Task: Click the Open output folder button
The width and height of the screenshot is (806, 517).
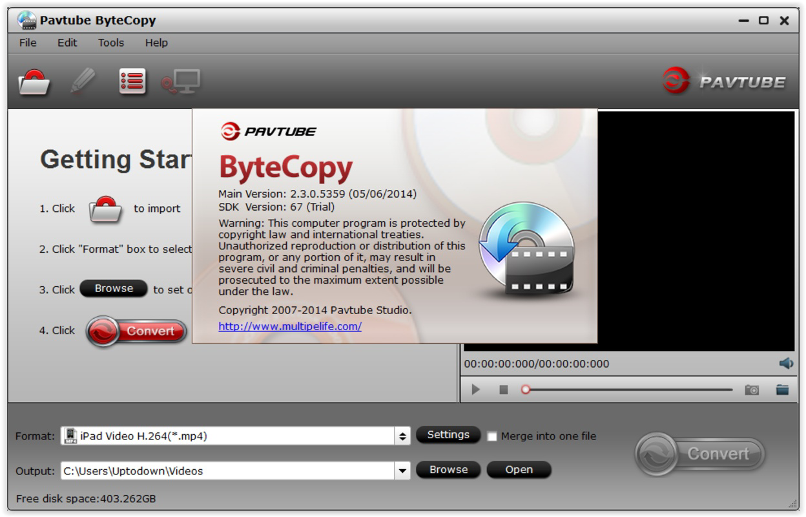Action: pos(519,470)
